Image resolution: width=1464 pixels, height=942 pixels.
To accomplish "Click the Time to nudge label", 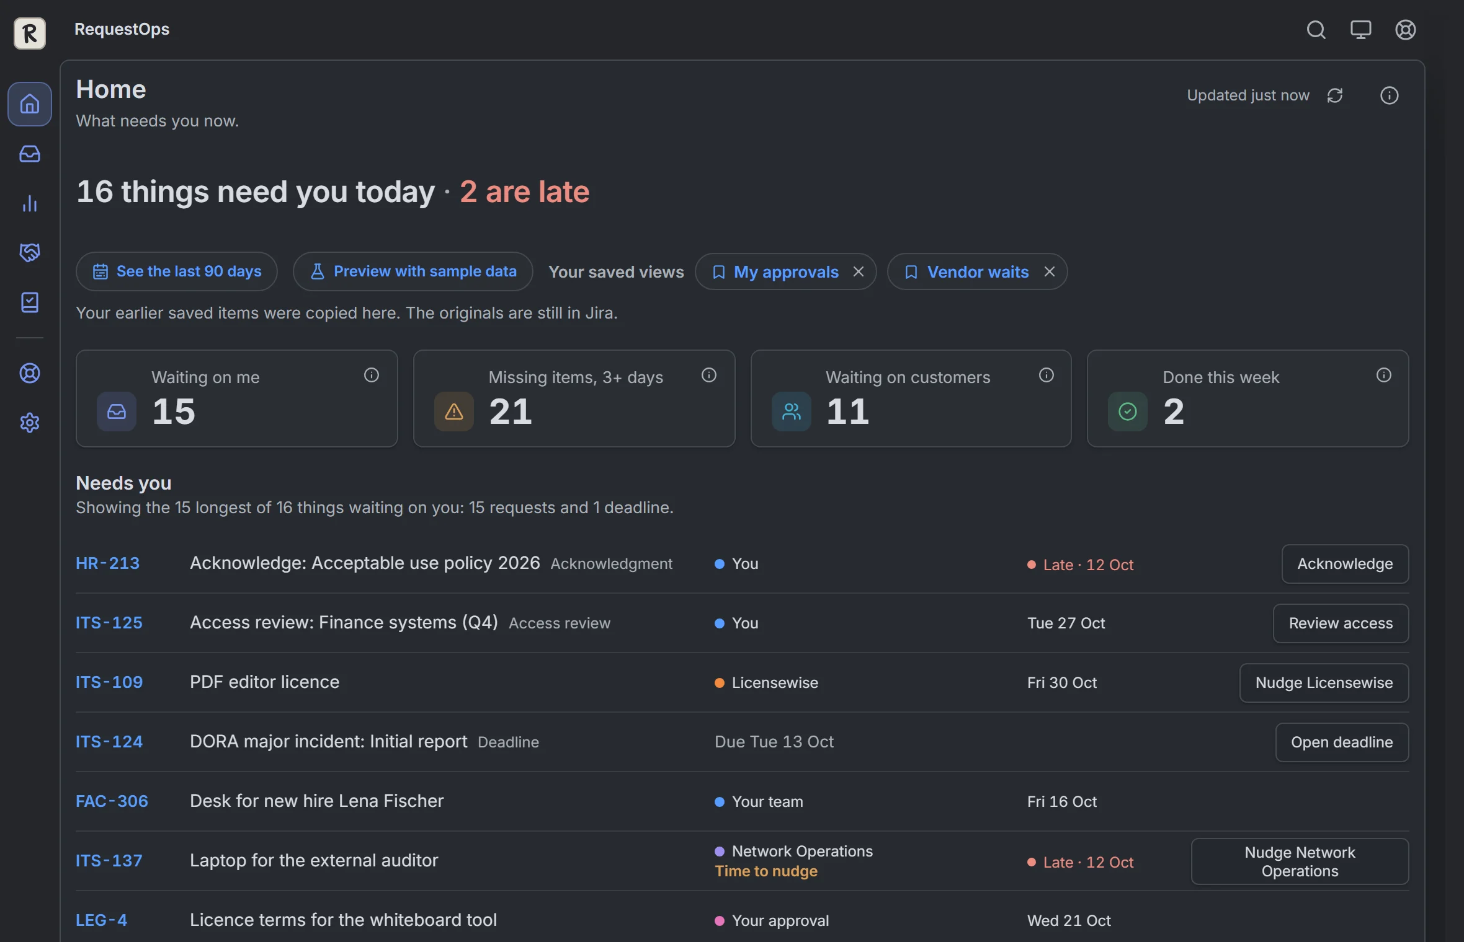I will [x=766, y=871].
